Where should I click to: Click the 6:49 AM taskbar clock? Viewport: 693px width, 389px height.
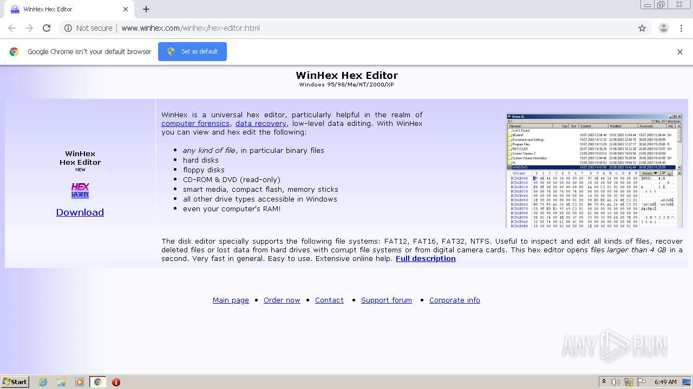pyautogui.click(x=665, y=382)
